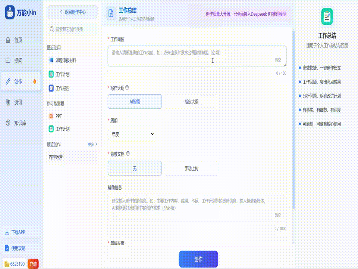Click the 工作报告 blue icon
The image size is (358, 269).
click(x=51, y=88)
